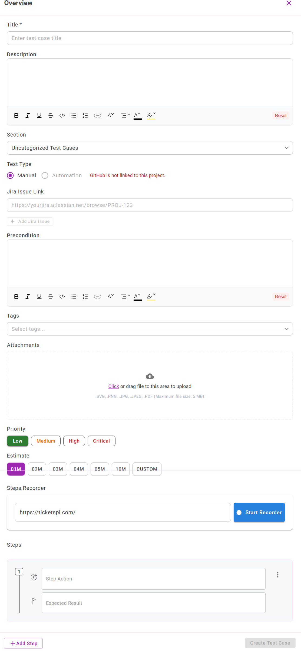The width and height of the screenshot is (301, 651).
Task: Expand the Select tags dropdown
Action: 150,329
